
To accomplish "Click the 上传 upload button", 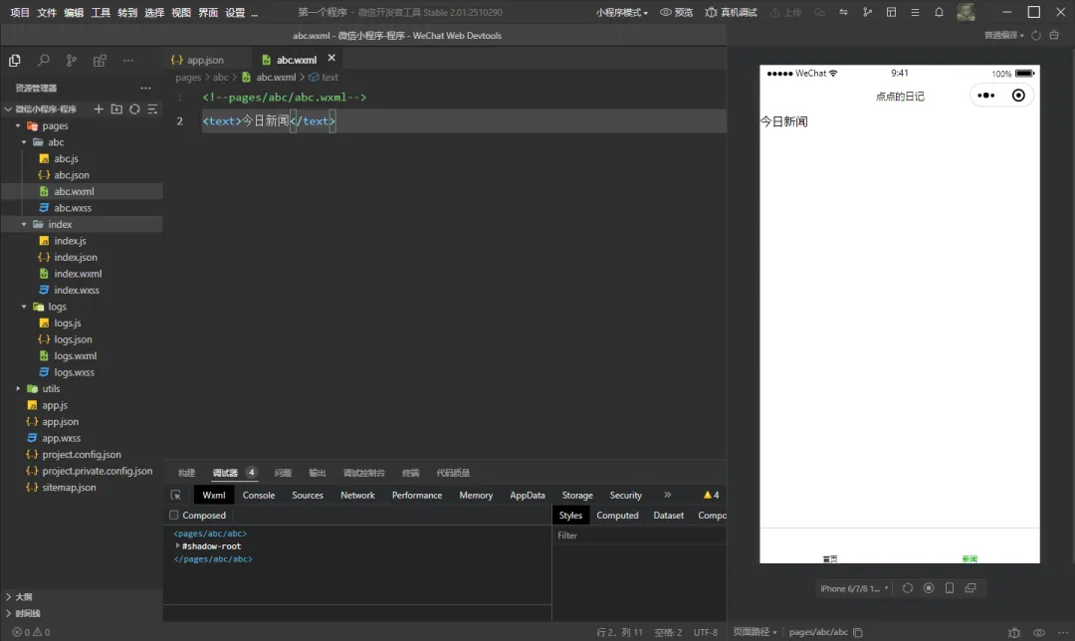I will click(x=785, y=12).
